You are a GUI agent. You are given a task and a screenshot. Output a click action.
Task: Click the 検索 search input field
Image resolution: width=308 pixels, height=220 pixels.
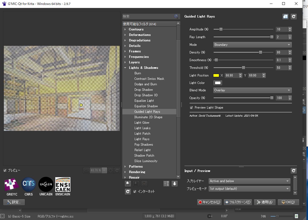tap(148, 16)
